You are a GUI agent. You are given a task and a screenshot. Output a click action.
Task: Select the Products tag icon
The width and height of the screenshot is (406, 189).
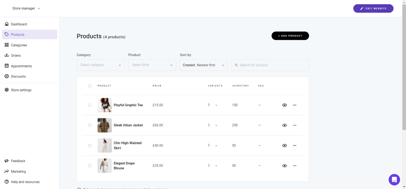pyautogui.click(x=7, y=34)
